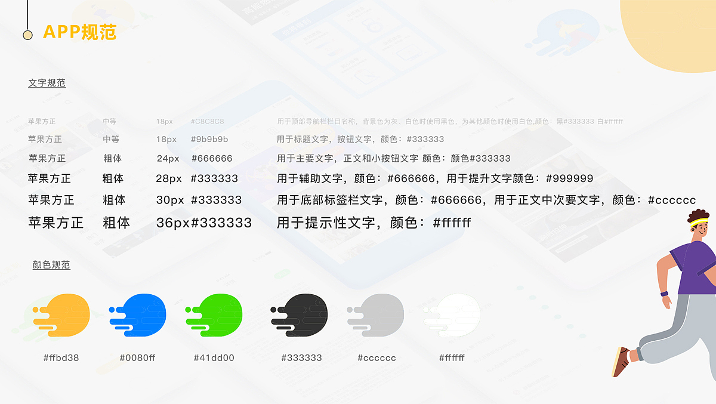Click the hex label #0080ff
The image size is (716, 404).
click(x=137, y=358)
